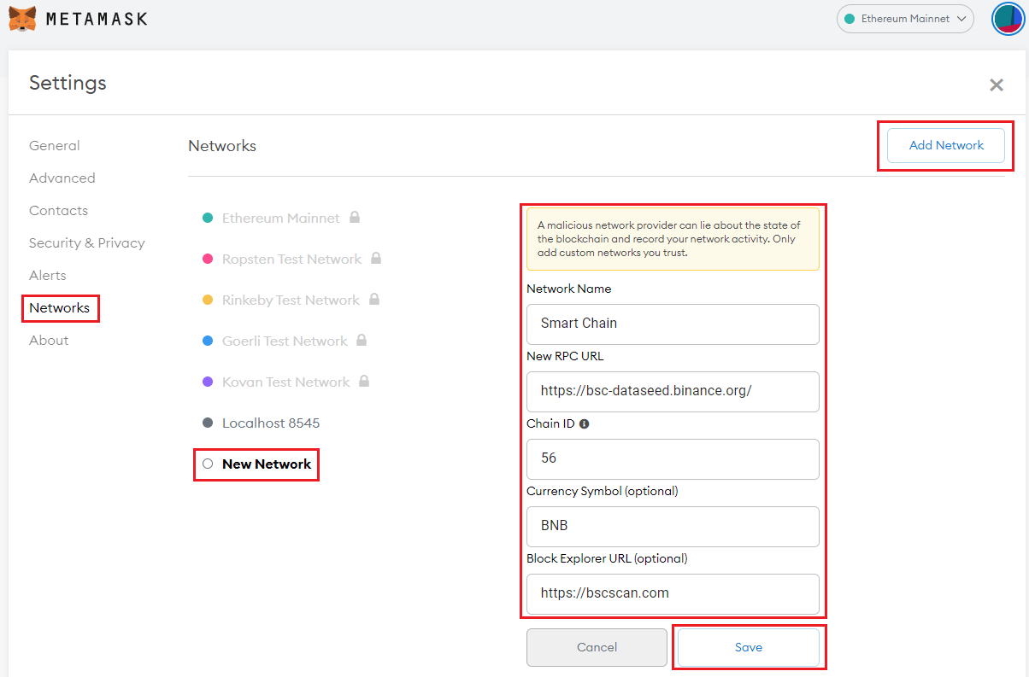Viewport: 1029px width, 677px height.
Task: Click the METAMASK wordmark text
Action: pyautogui.click(x=97, y=18)
